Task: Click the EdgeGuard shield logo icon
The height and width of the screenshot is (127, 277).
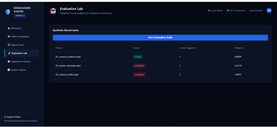Action: pyautogui.click(x=8, y=12)
